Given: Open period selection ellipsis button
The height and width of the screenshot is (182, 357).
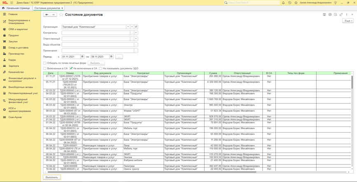Looking at the screenshot, I should (x=119, y=57).
